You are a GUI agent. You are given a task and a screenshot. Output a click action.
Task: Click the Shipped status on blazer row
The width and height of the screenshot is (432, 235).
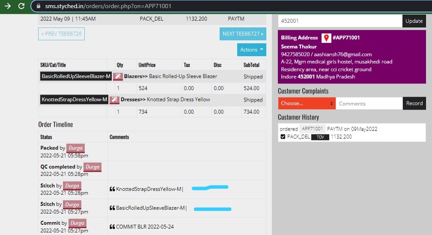(253, 77)
